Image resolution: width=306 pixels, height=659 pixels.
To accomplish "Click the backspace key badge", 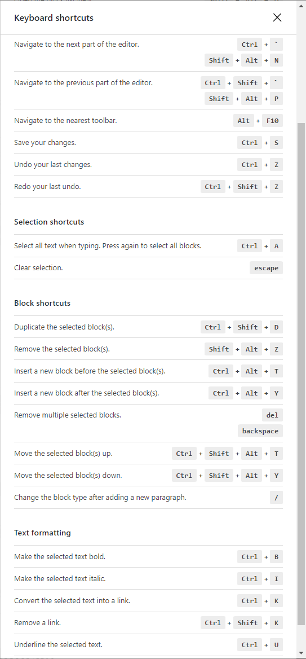I will (x=260, y=431).
